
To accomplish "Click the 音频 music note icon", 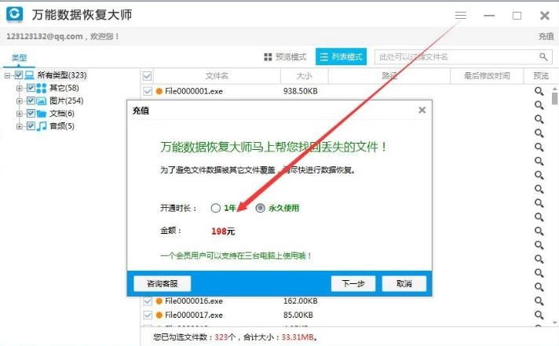I will click(42, 126).
